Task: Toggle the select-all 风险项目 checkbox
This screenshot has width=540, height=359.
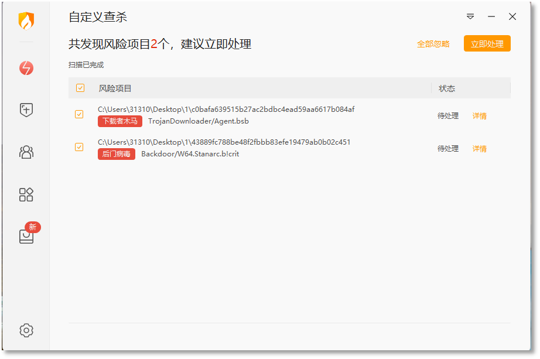Action: click(x=80, y=88)
